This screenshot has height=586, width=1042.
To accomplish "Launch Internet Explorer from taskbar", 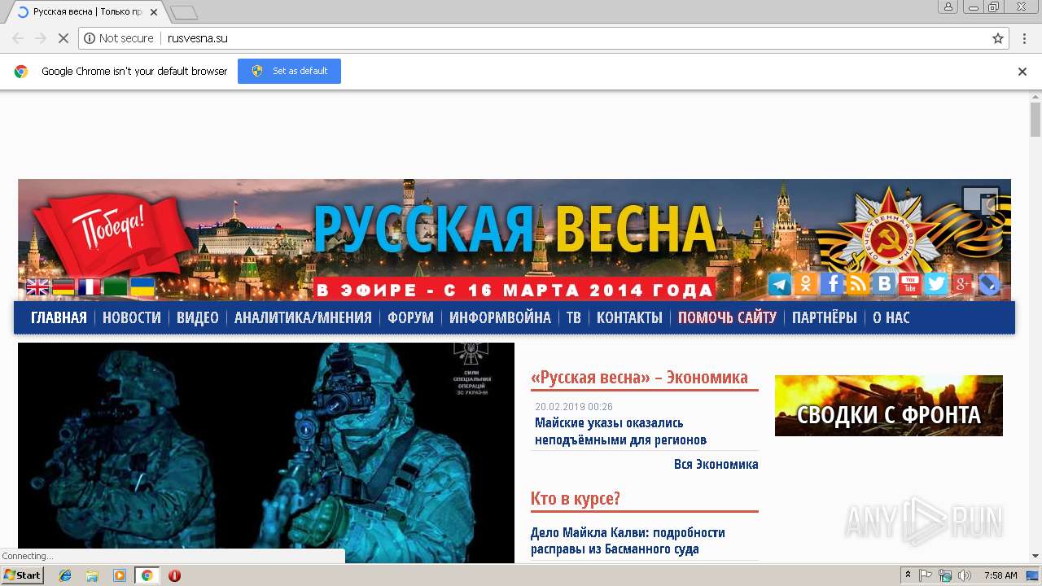I will (65, 575).
